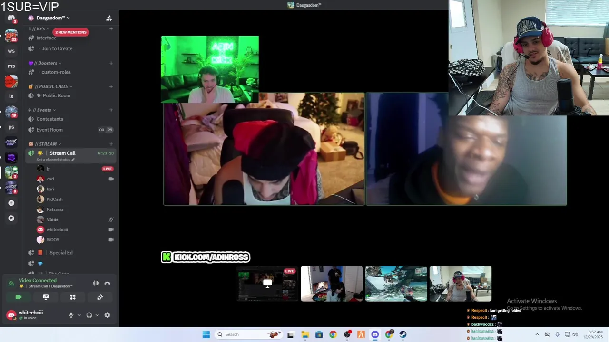The width and height of the screenshot is (609, 342).
Task: Open Steam from the taskbar
Action: pos(403,334)
